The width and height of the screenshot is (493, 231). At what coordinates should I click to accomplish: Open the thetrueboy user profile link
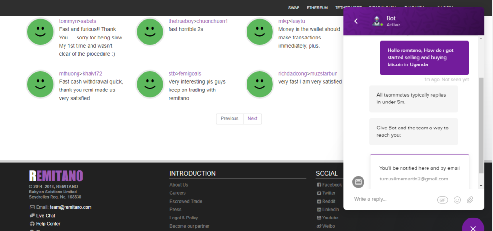coord(181,21)
